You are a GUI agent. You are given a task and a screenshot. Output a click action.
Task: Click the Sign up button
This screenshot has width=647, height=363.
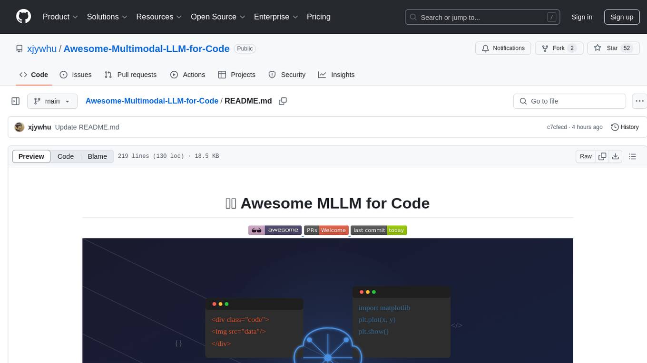coord(622,17)
